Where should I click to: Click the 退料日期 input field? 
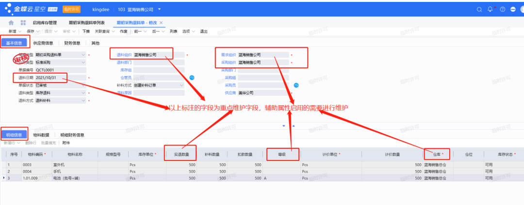click(x=60, y=78)
